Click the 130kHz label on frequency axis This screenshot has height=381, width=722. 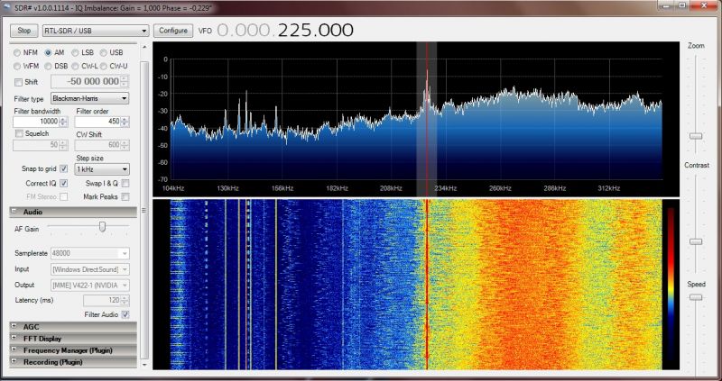click(x=227, y=188)
